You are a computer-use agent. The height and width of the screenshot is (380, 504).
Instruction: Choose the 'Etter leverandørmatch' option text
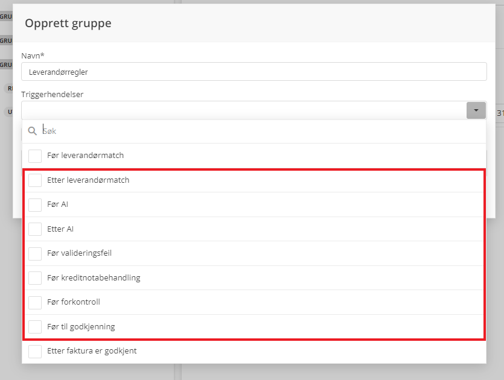tap(88, 180)
